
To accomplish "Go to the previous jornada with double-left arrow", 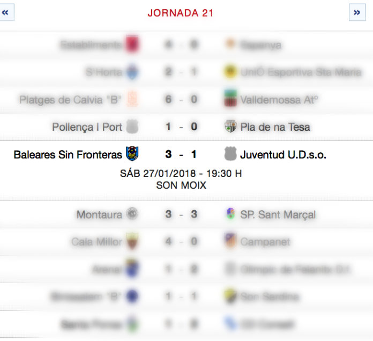I will tap(6, 12).
